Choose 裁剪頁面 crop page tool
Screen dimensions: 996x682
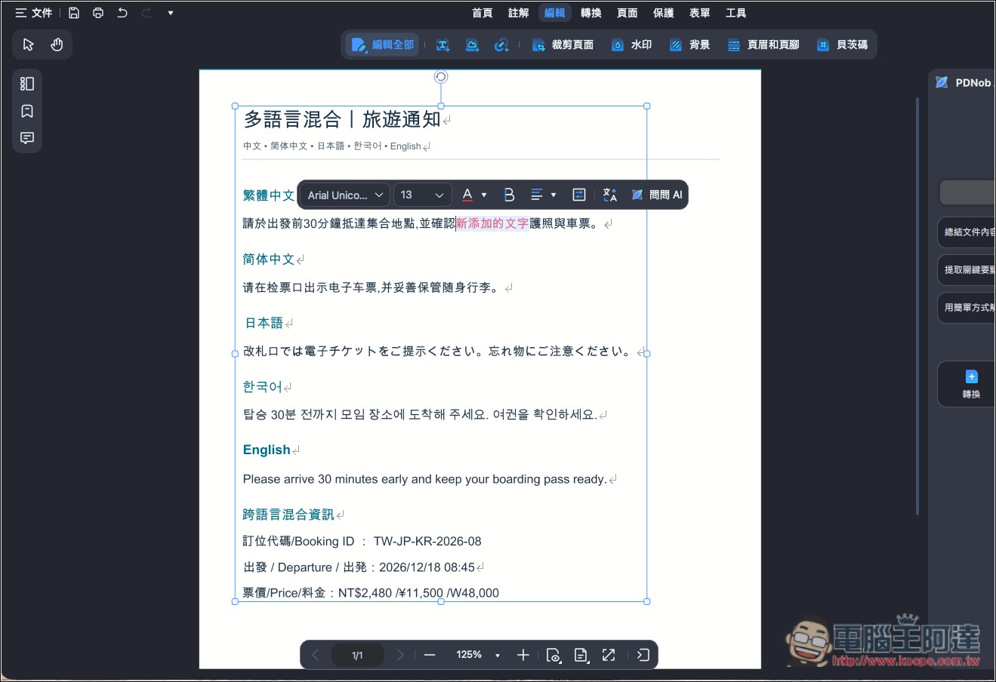pos(563,45)
